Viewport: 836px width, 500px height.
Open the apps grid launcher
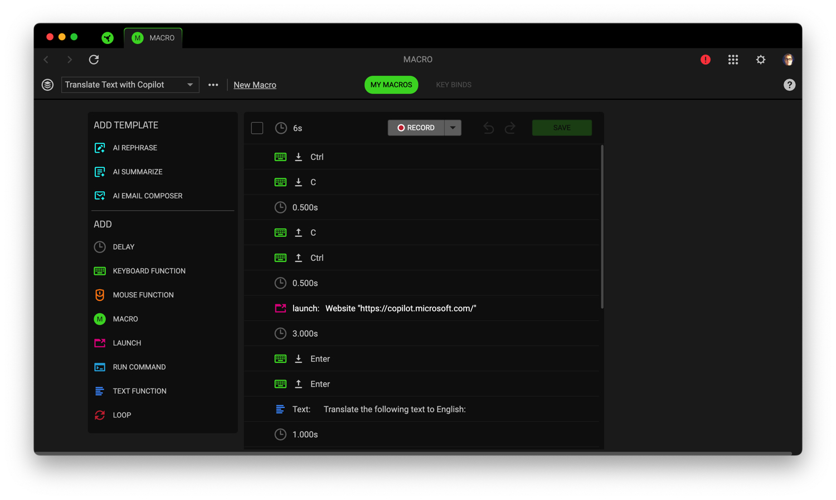(x=733, y=60)
